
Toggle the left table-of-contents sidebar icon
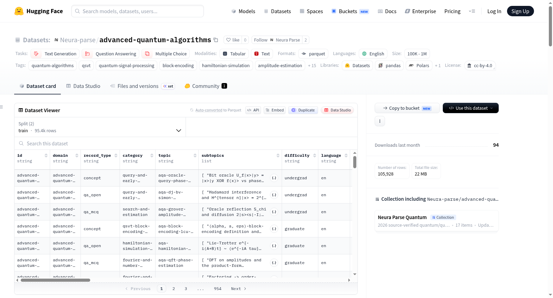[x=1, y=107]
